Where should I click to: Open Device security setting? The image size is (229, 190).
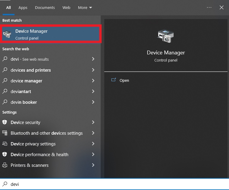tap(50, 122)
